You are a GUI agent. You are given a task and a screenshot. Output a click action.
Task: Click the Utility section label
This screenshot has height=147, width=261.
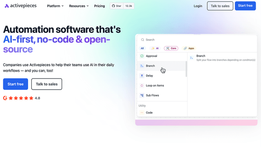tap(142, 106)
